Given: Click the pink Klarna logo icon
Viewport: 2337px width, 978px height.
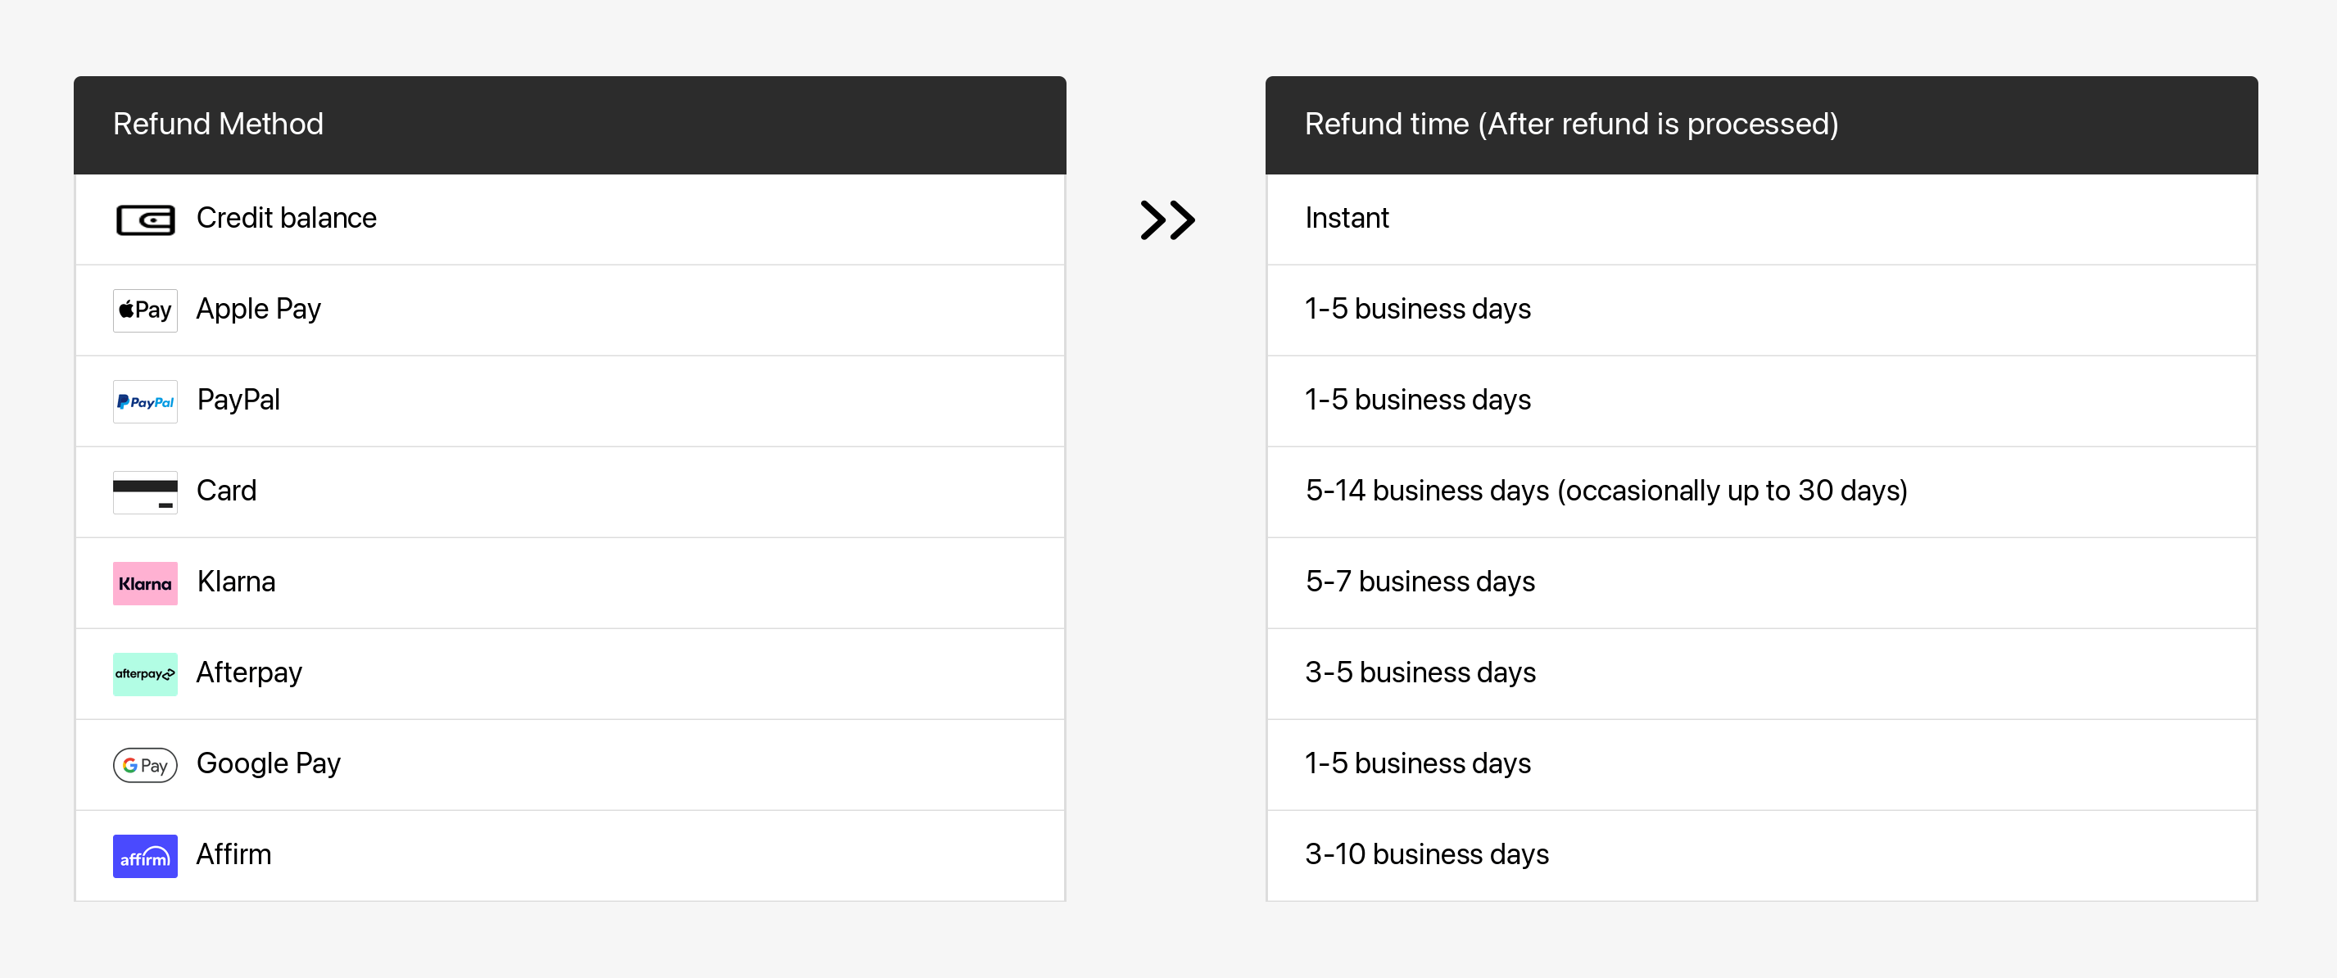Looking at the screenshot, I should tap(145, 583).
